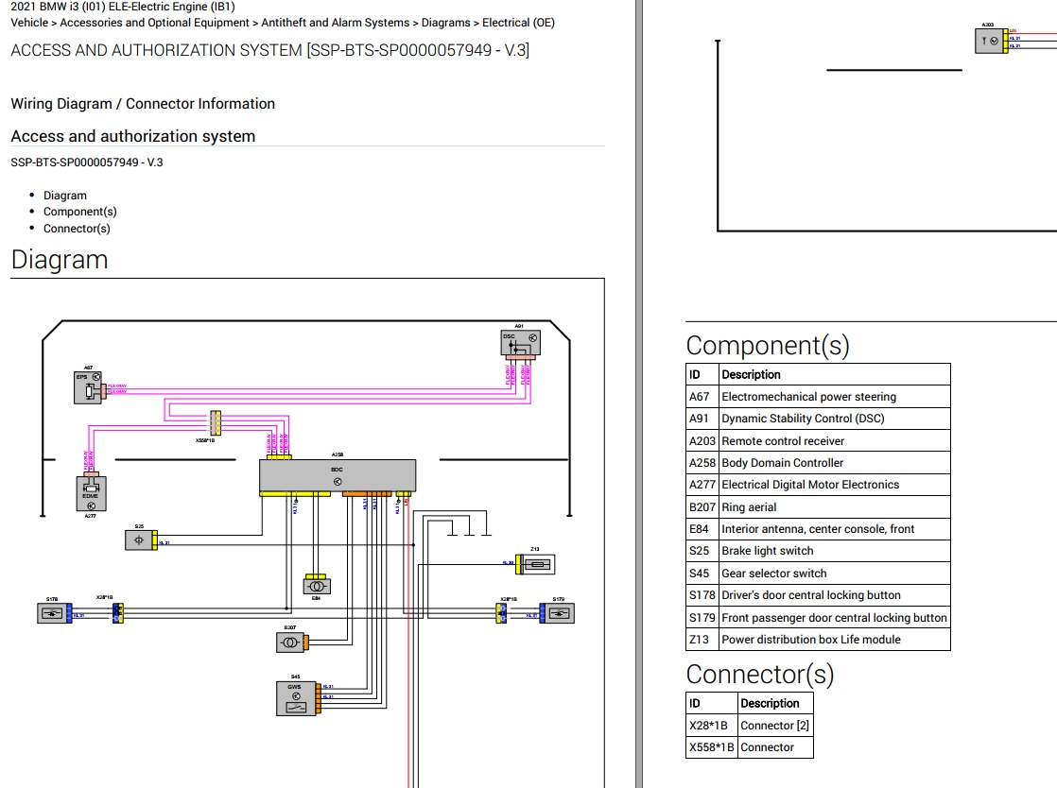This screenshot has width=1057, height=788.
Task: Click the Component(s) link in the list
Action: click(x=79, y=212)
